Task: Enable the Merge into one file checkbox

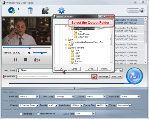Action: click(x=38, y=114)
